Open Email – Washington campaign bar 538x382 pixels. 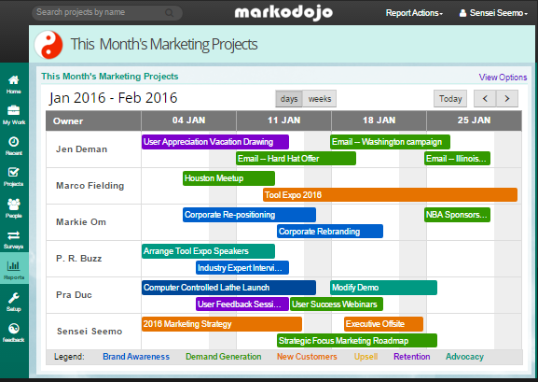pos(390,142)
